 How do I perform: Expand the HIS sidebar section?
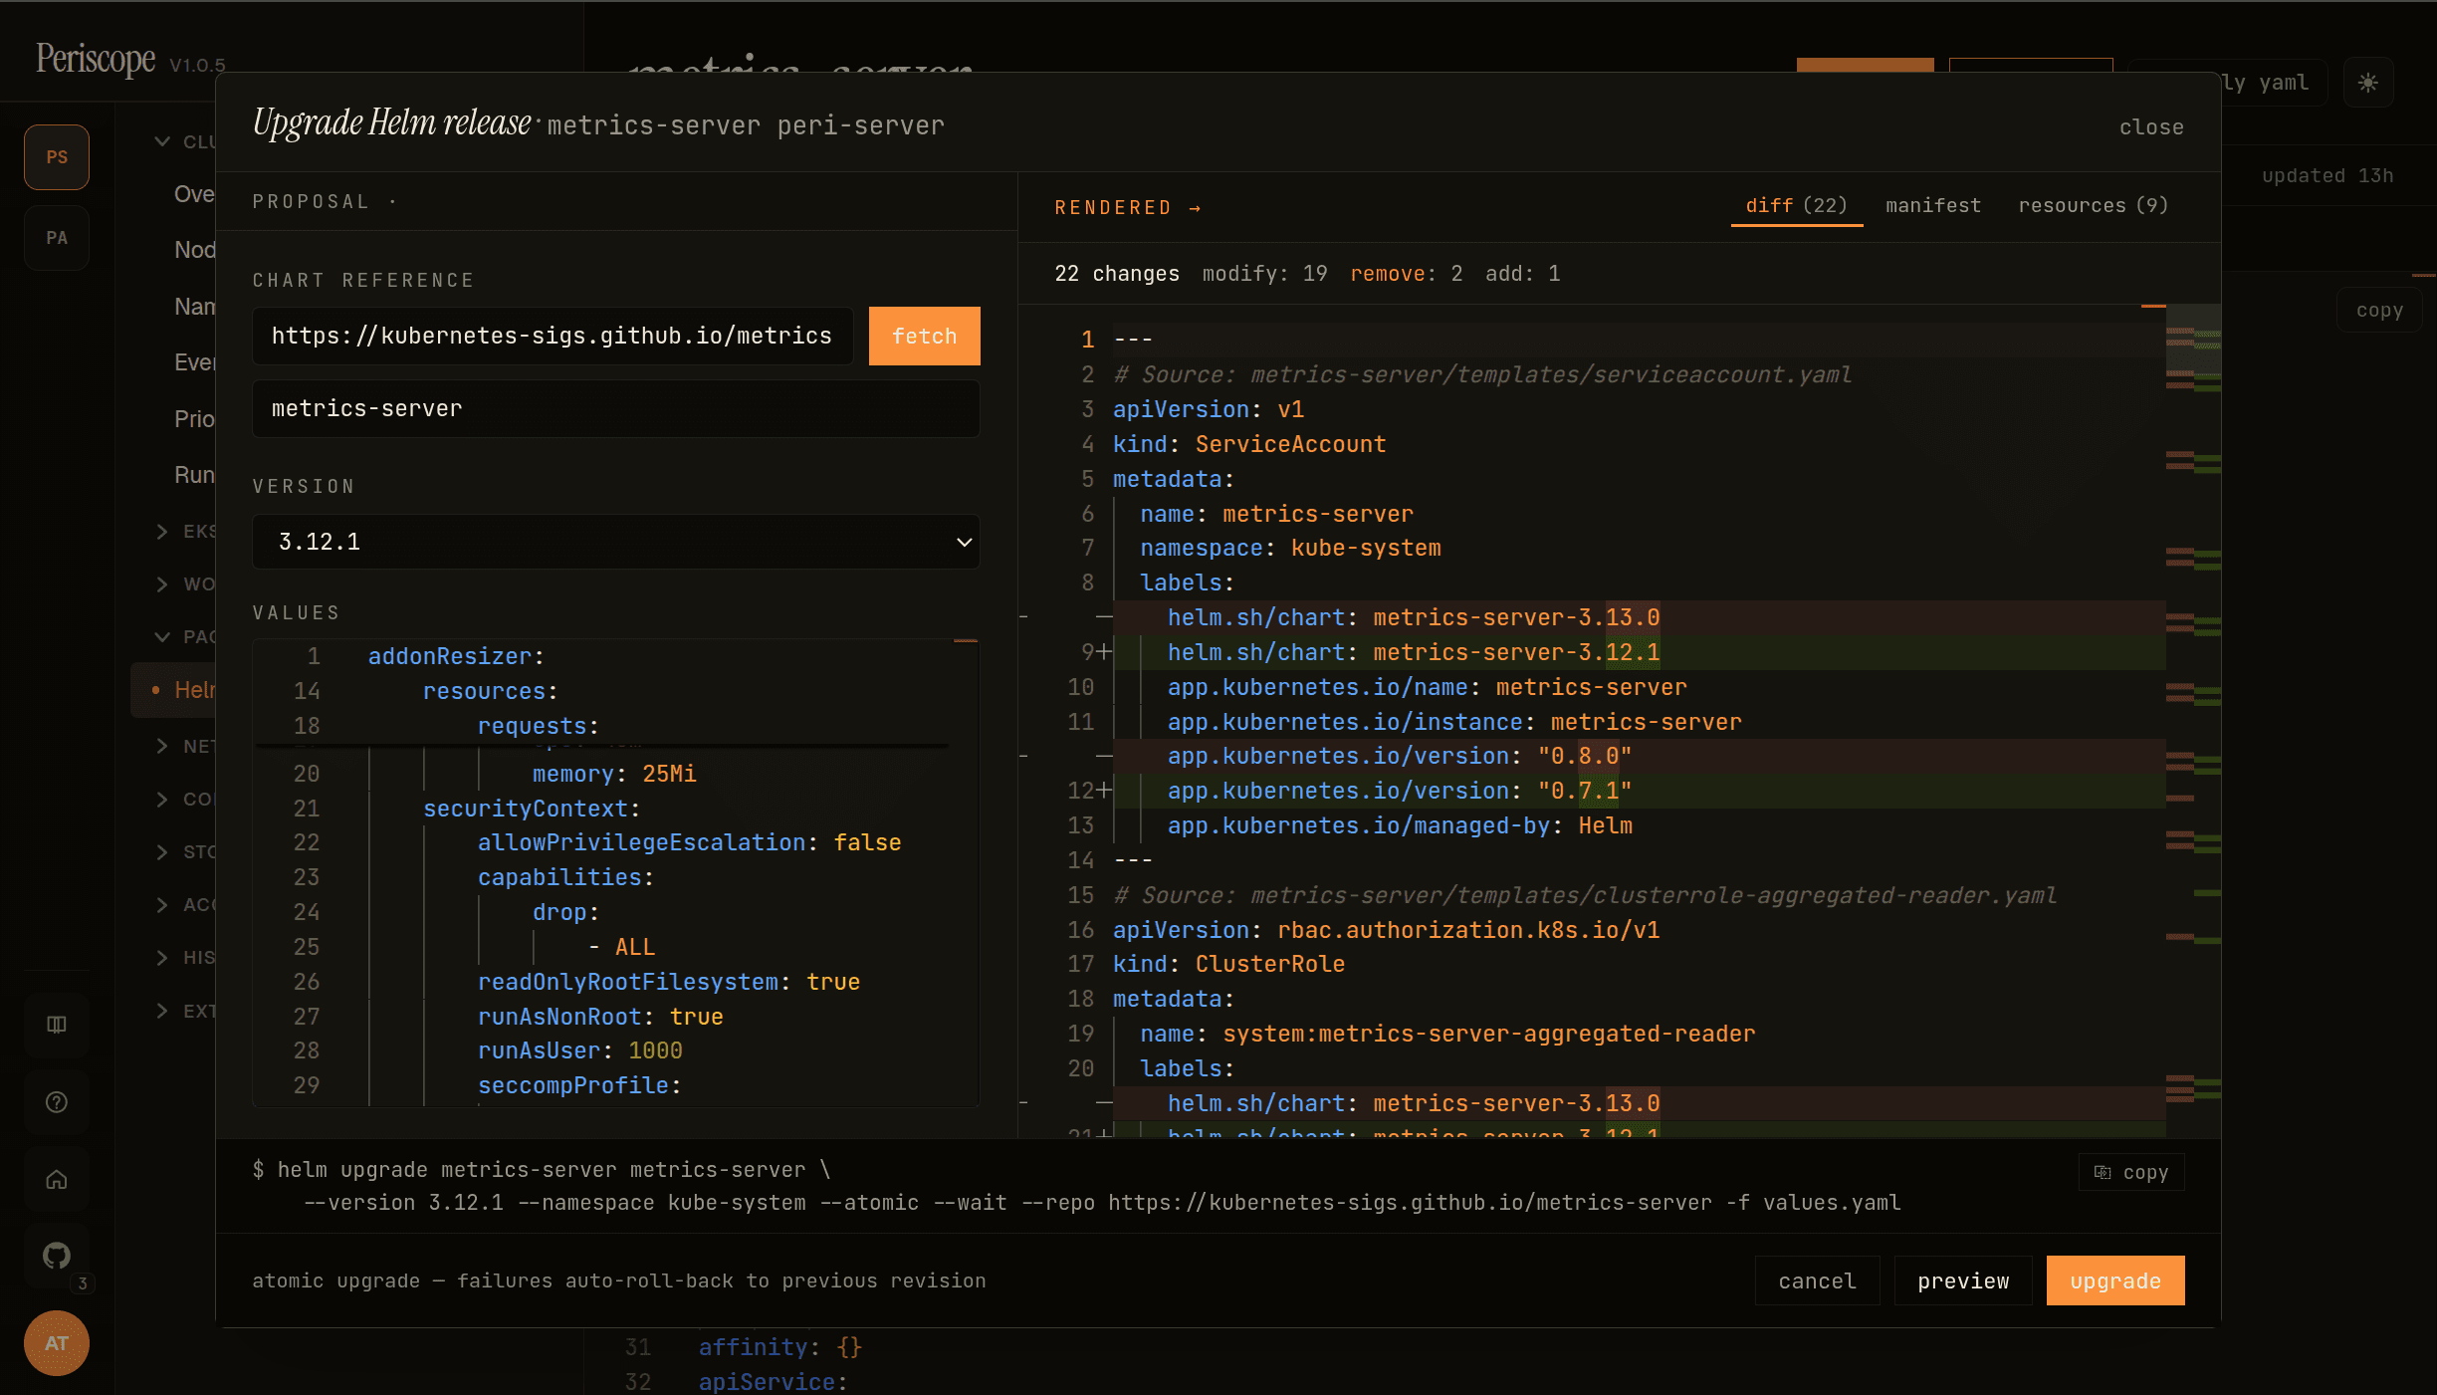click(x=185, y=958)
